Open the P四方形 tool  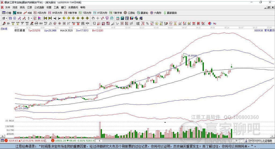point(40,13)
